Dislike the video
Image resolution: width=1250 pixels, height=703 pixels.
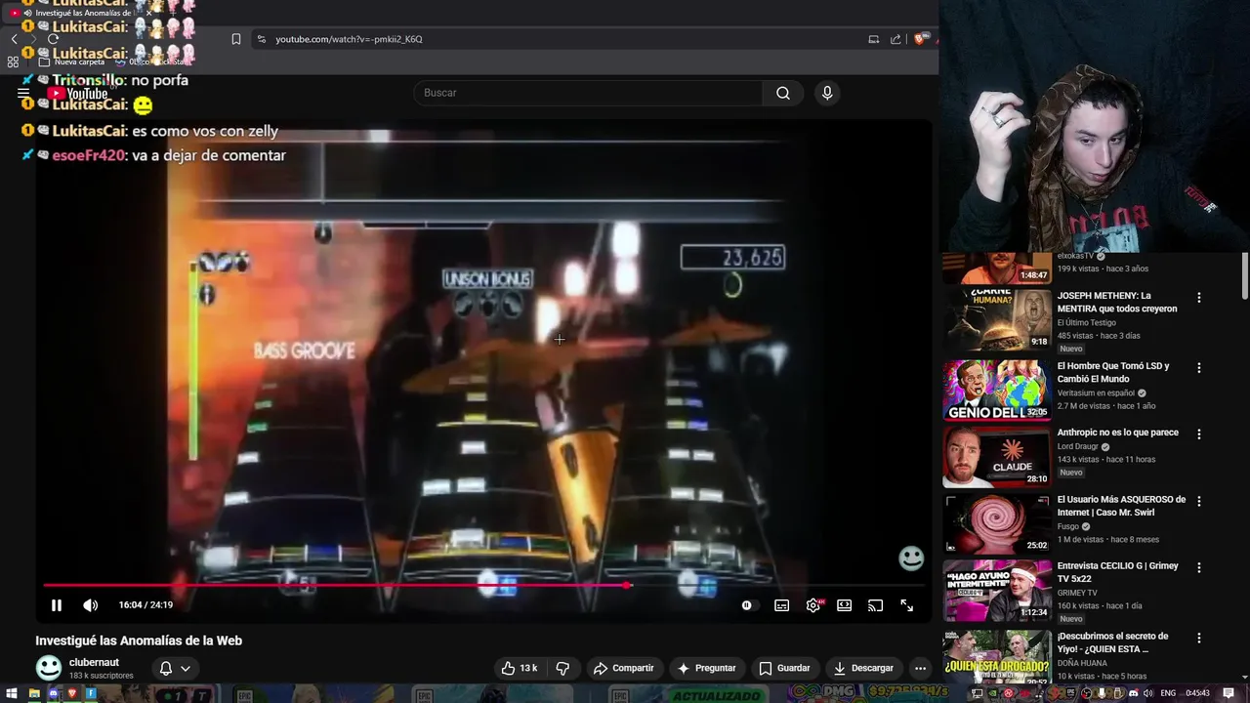tap(562, 668)
